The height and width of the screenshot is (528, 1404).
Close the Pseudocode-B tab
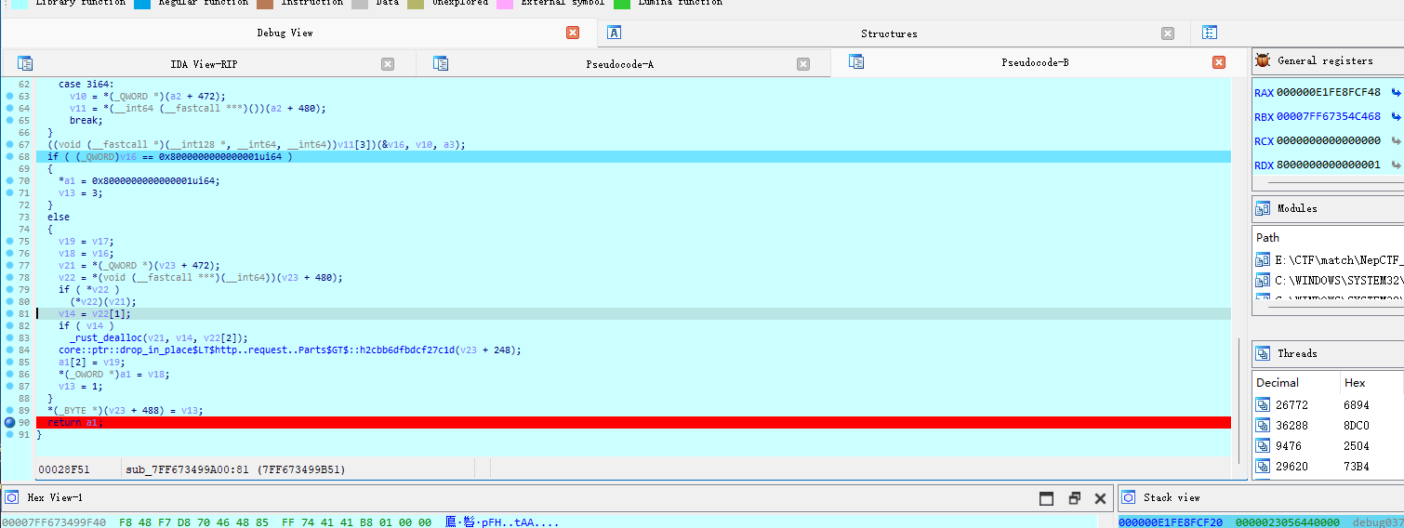pyautogui.click(x=1218, y=62)
